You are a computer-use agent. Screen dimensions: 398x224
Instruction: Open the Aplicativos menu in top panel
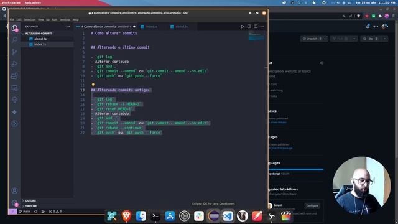pyautogui.click(x=33, y=2)
